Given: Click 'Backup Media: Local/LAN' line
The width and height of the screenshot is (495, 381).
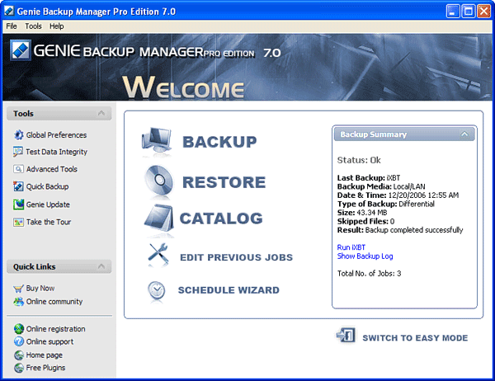Looking at the screenshot, I should (x=381, y=186).
